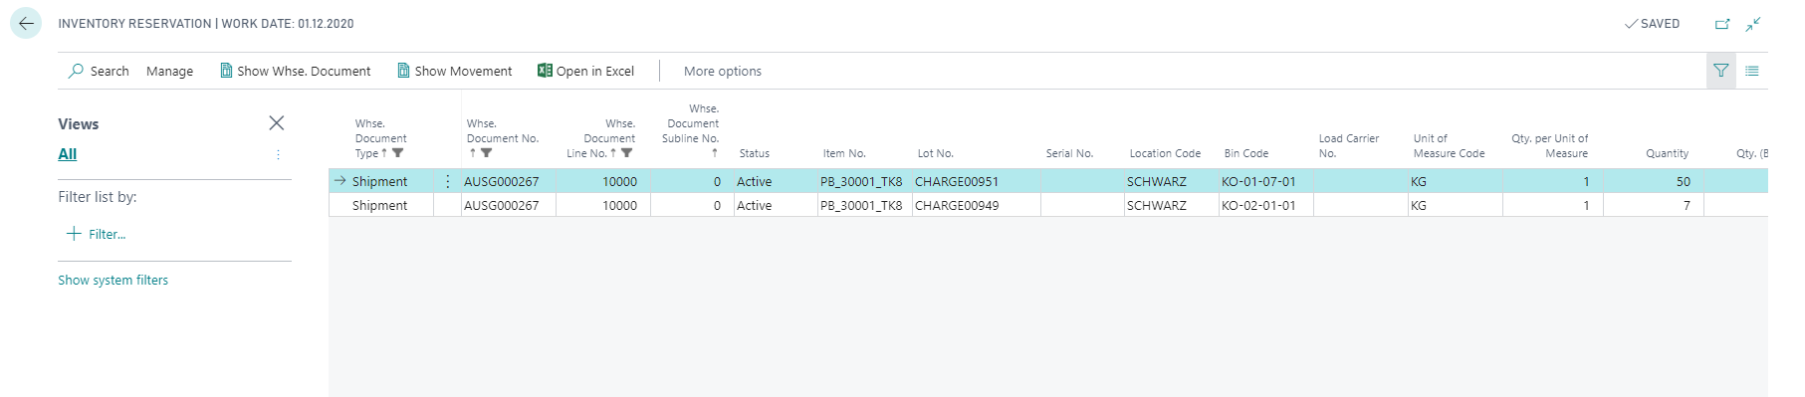The image size is (1805, 397).
Task: Open the Search action
Action: (99, 71)
